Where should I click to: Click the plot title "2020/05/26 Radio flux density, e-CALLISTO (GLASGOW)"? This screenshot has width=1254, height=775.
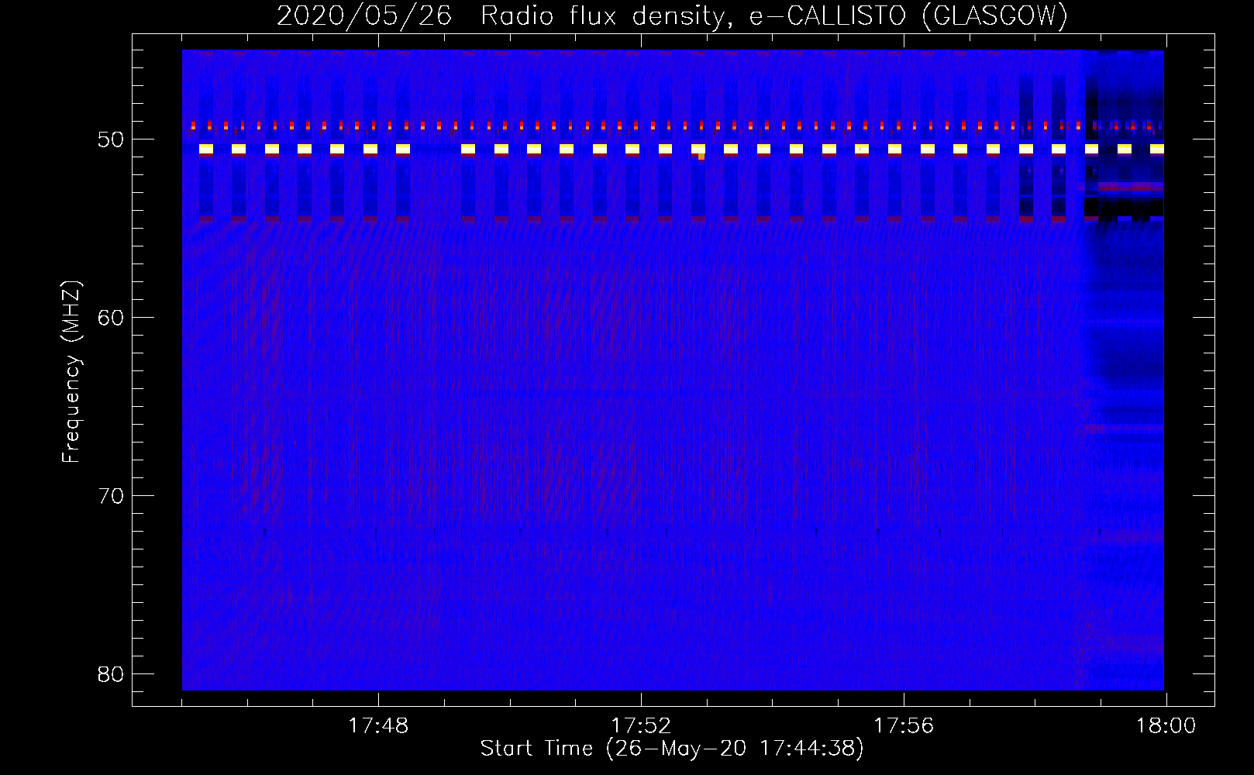672,16
